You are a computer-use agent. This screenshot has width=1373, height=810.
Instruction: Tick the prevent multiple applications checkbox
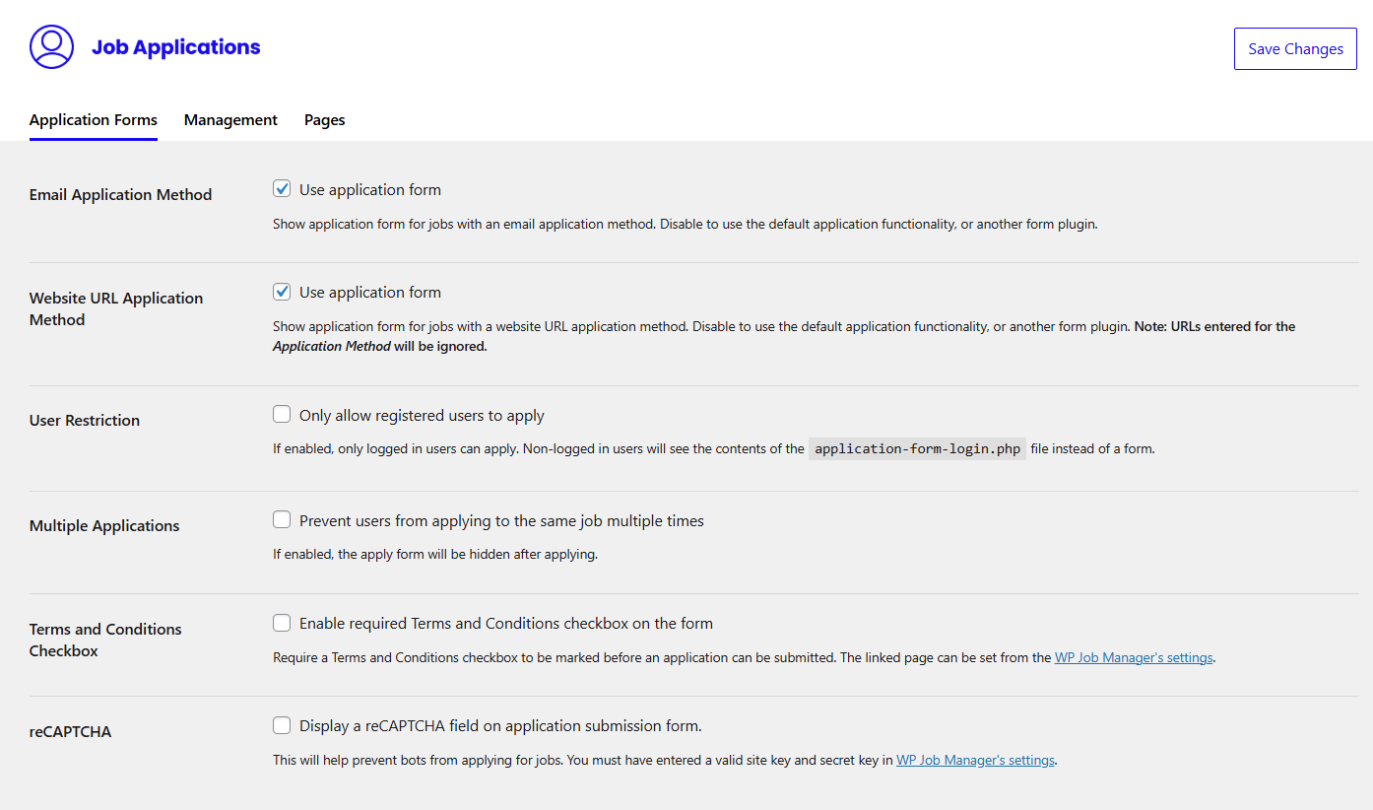282,520
